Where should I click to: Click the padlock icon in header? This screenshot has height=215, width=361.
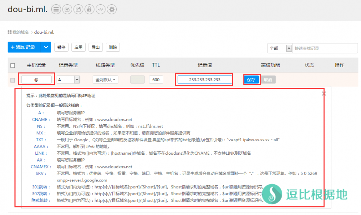pos(89,9)
